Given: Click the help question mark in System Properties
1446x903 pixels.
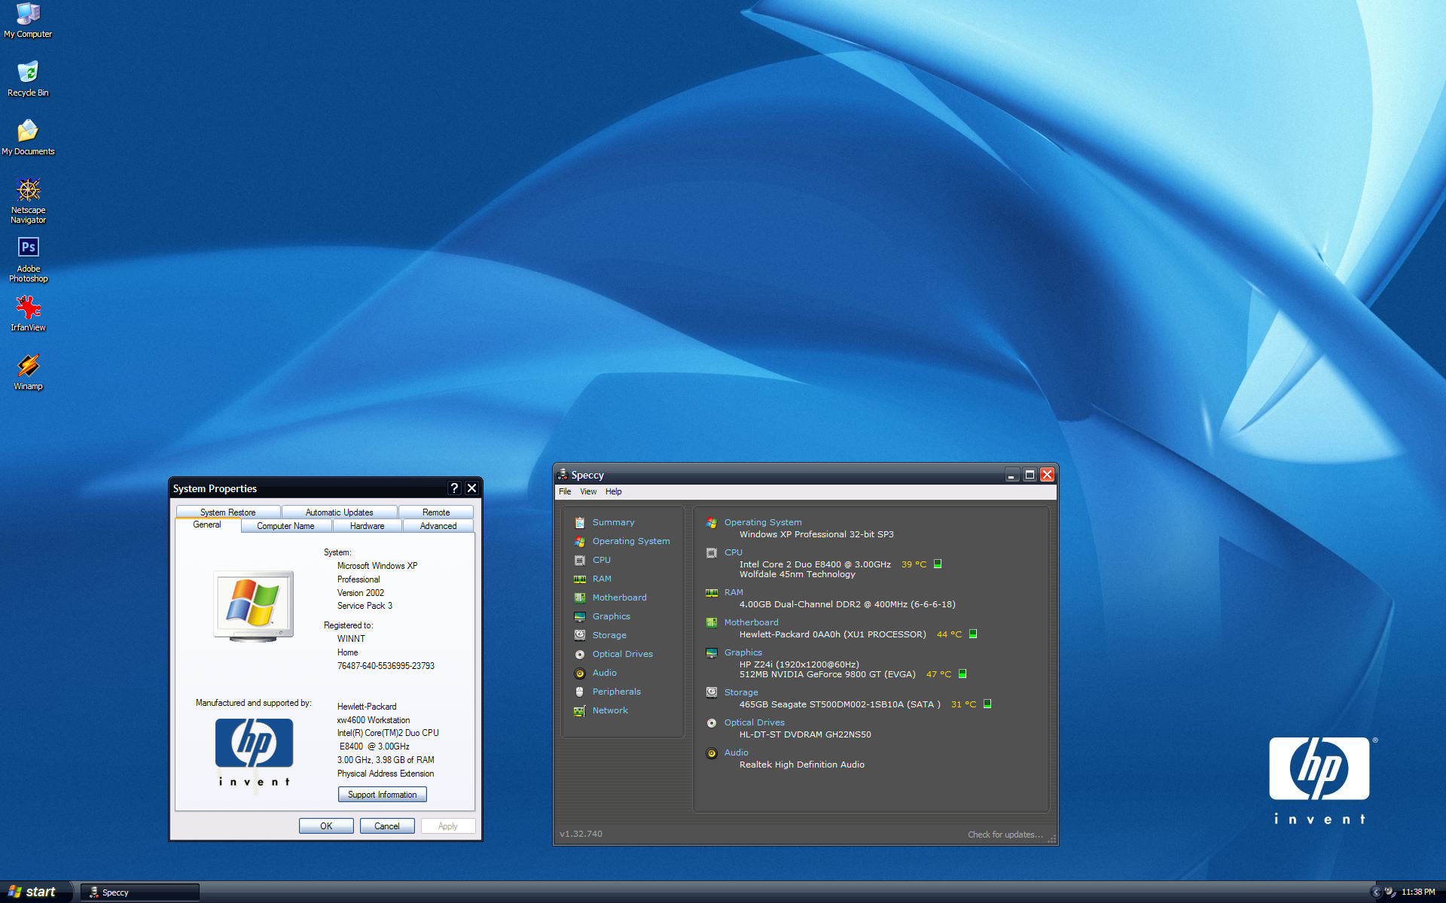Looking at the screenshot, I should (454, 488).
